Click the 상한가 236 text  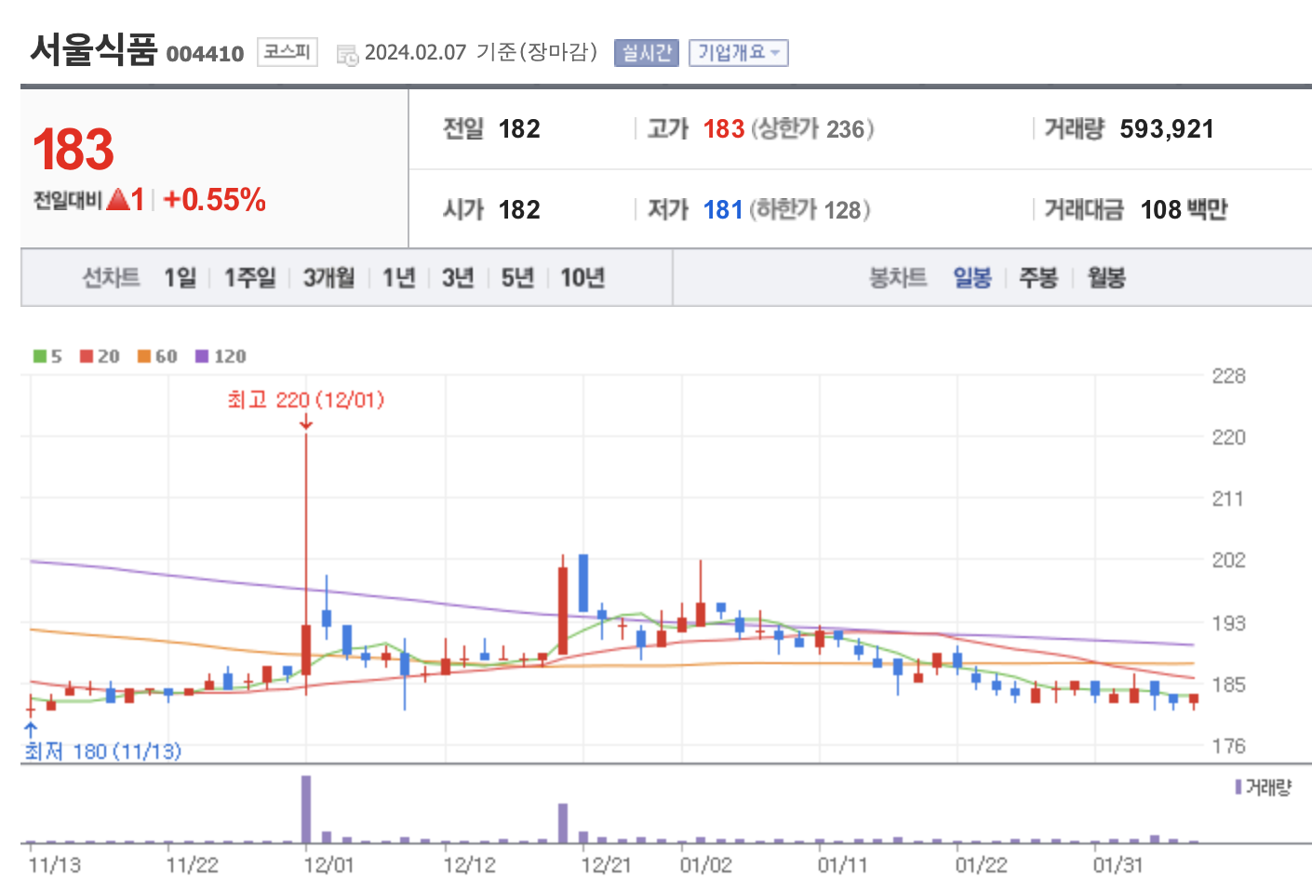(812, 128)
